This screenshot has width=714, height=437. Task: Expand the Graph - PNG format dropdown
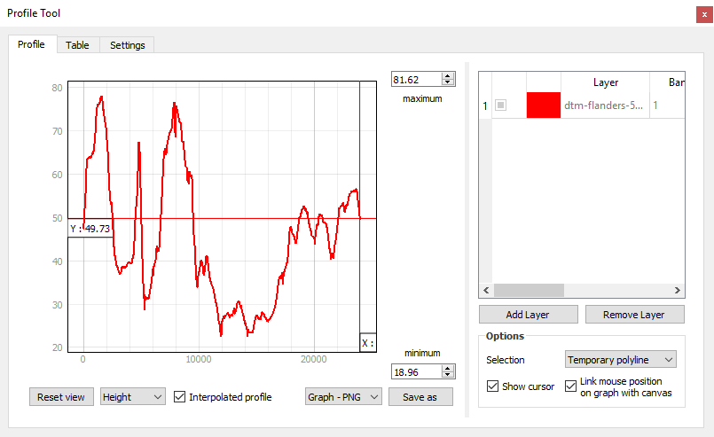pyautogui.click(x=342, y=397)
